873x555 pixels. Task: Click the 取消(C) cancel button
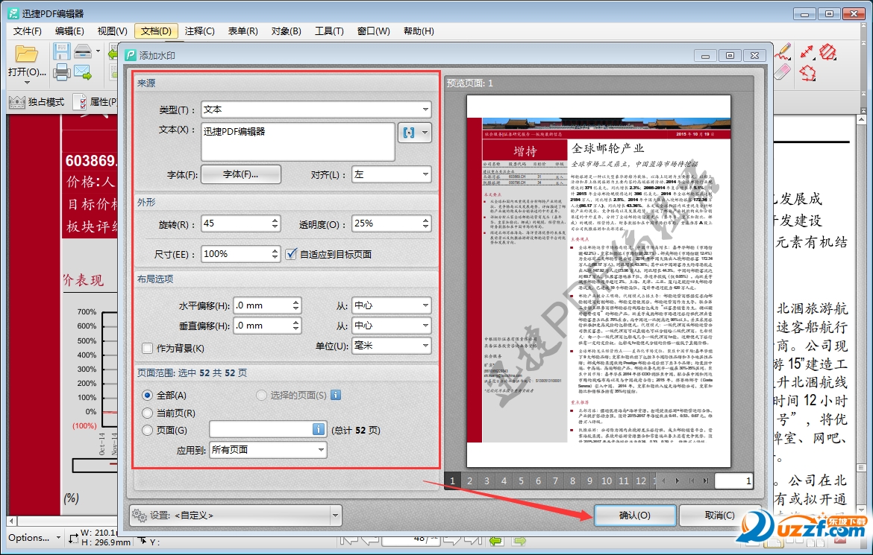click(x=719, y=516)
